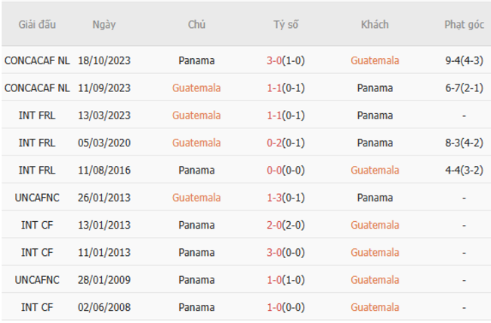491x323 pixels.
Task: Open Guatemala home team link on 11/09/2023
Action: [196, 88]
